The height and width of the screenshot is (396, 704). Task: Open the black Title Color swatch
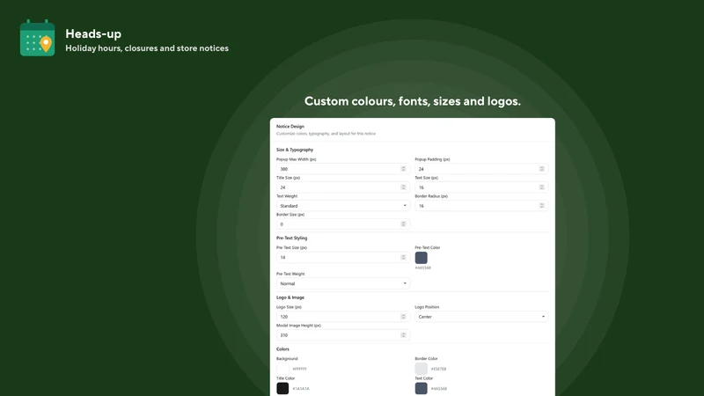tap(282, 388)
